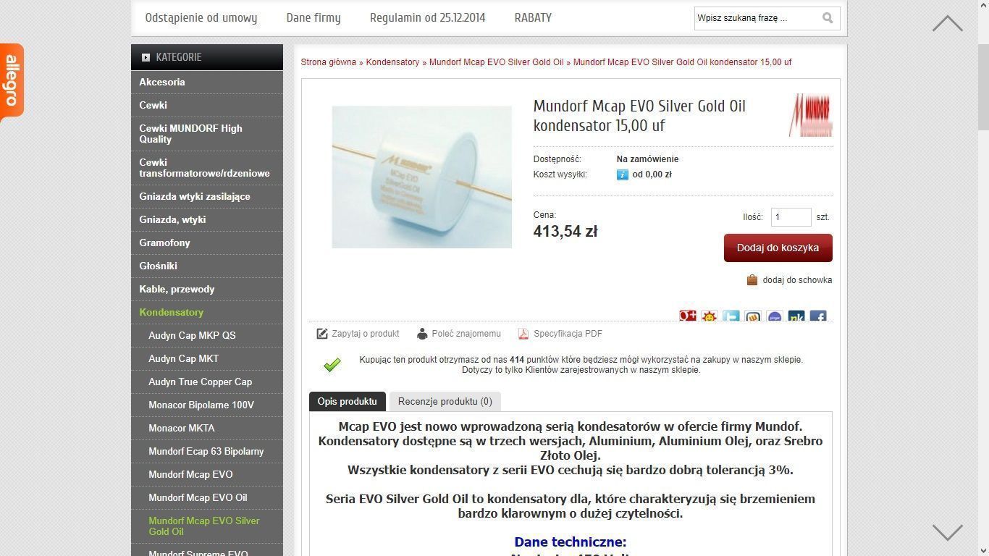
Task: Click the capacitor product thumbnail
Action: 422,177
